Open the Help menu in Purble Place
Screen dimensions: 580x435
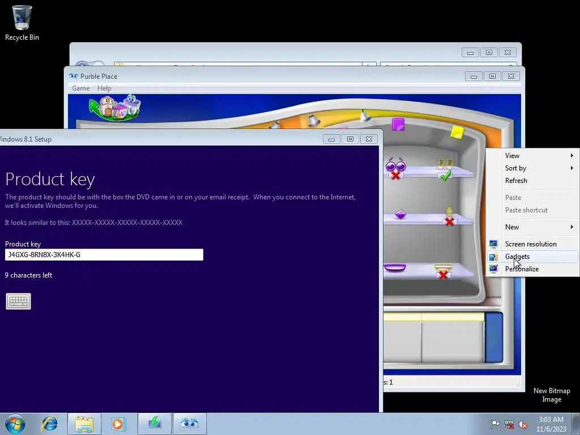point(104,88)
